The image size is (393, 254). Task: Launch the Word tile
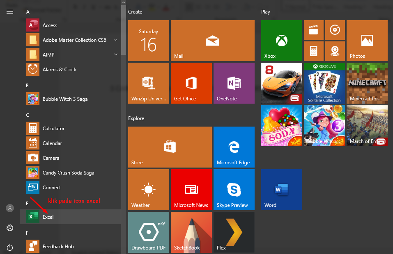[281, 190]
